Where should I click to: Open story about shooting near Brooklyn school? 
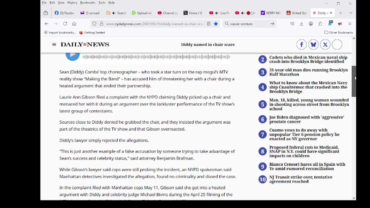[x=309, y=104]
